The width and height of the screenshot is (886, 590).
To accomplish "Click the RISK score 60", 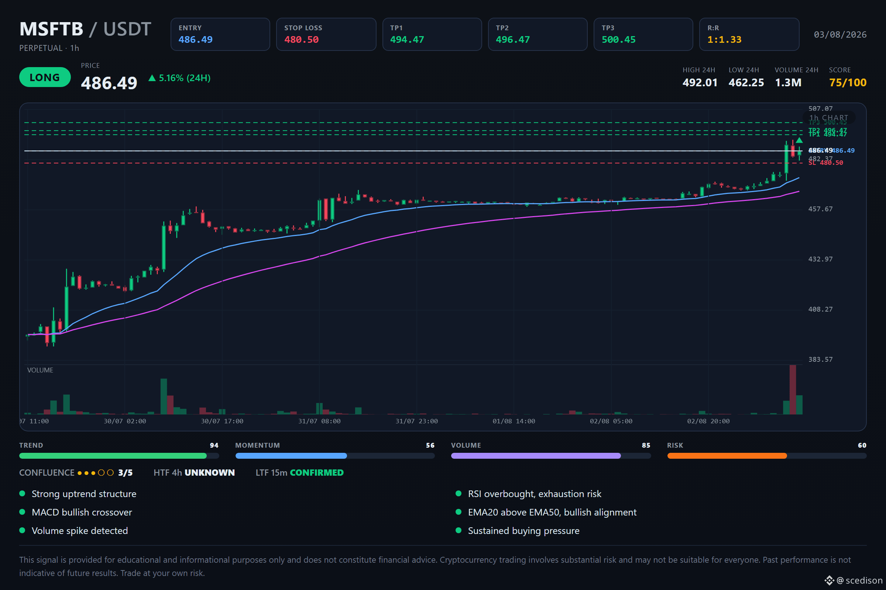I will click(862, 445).
